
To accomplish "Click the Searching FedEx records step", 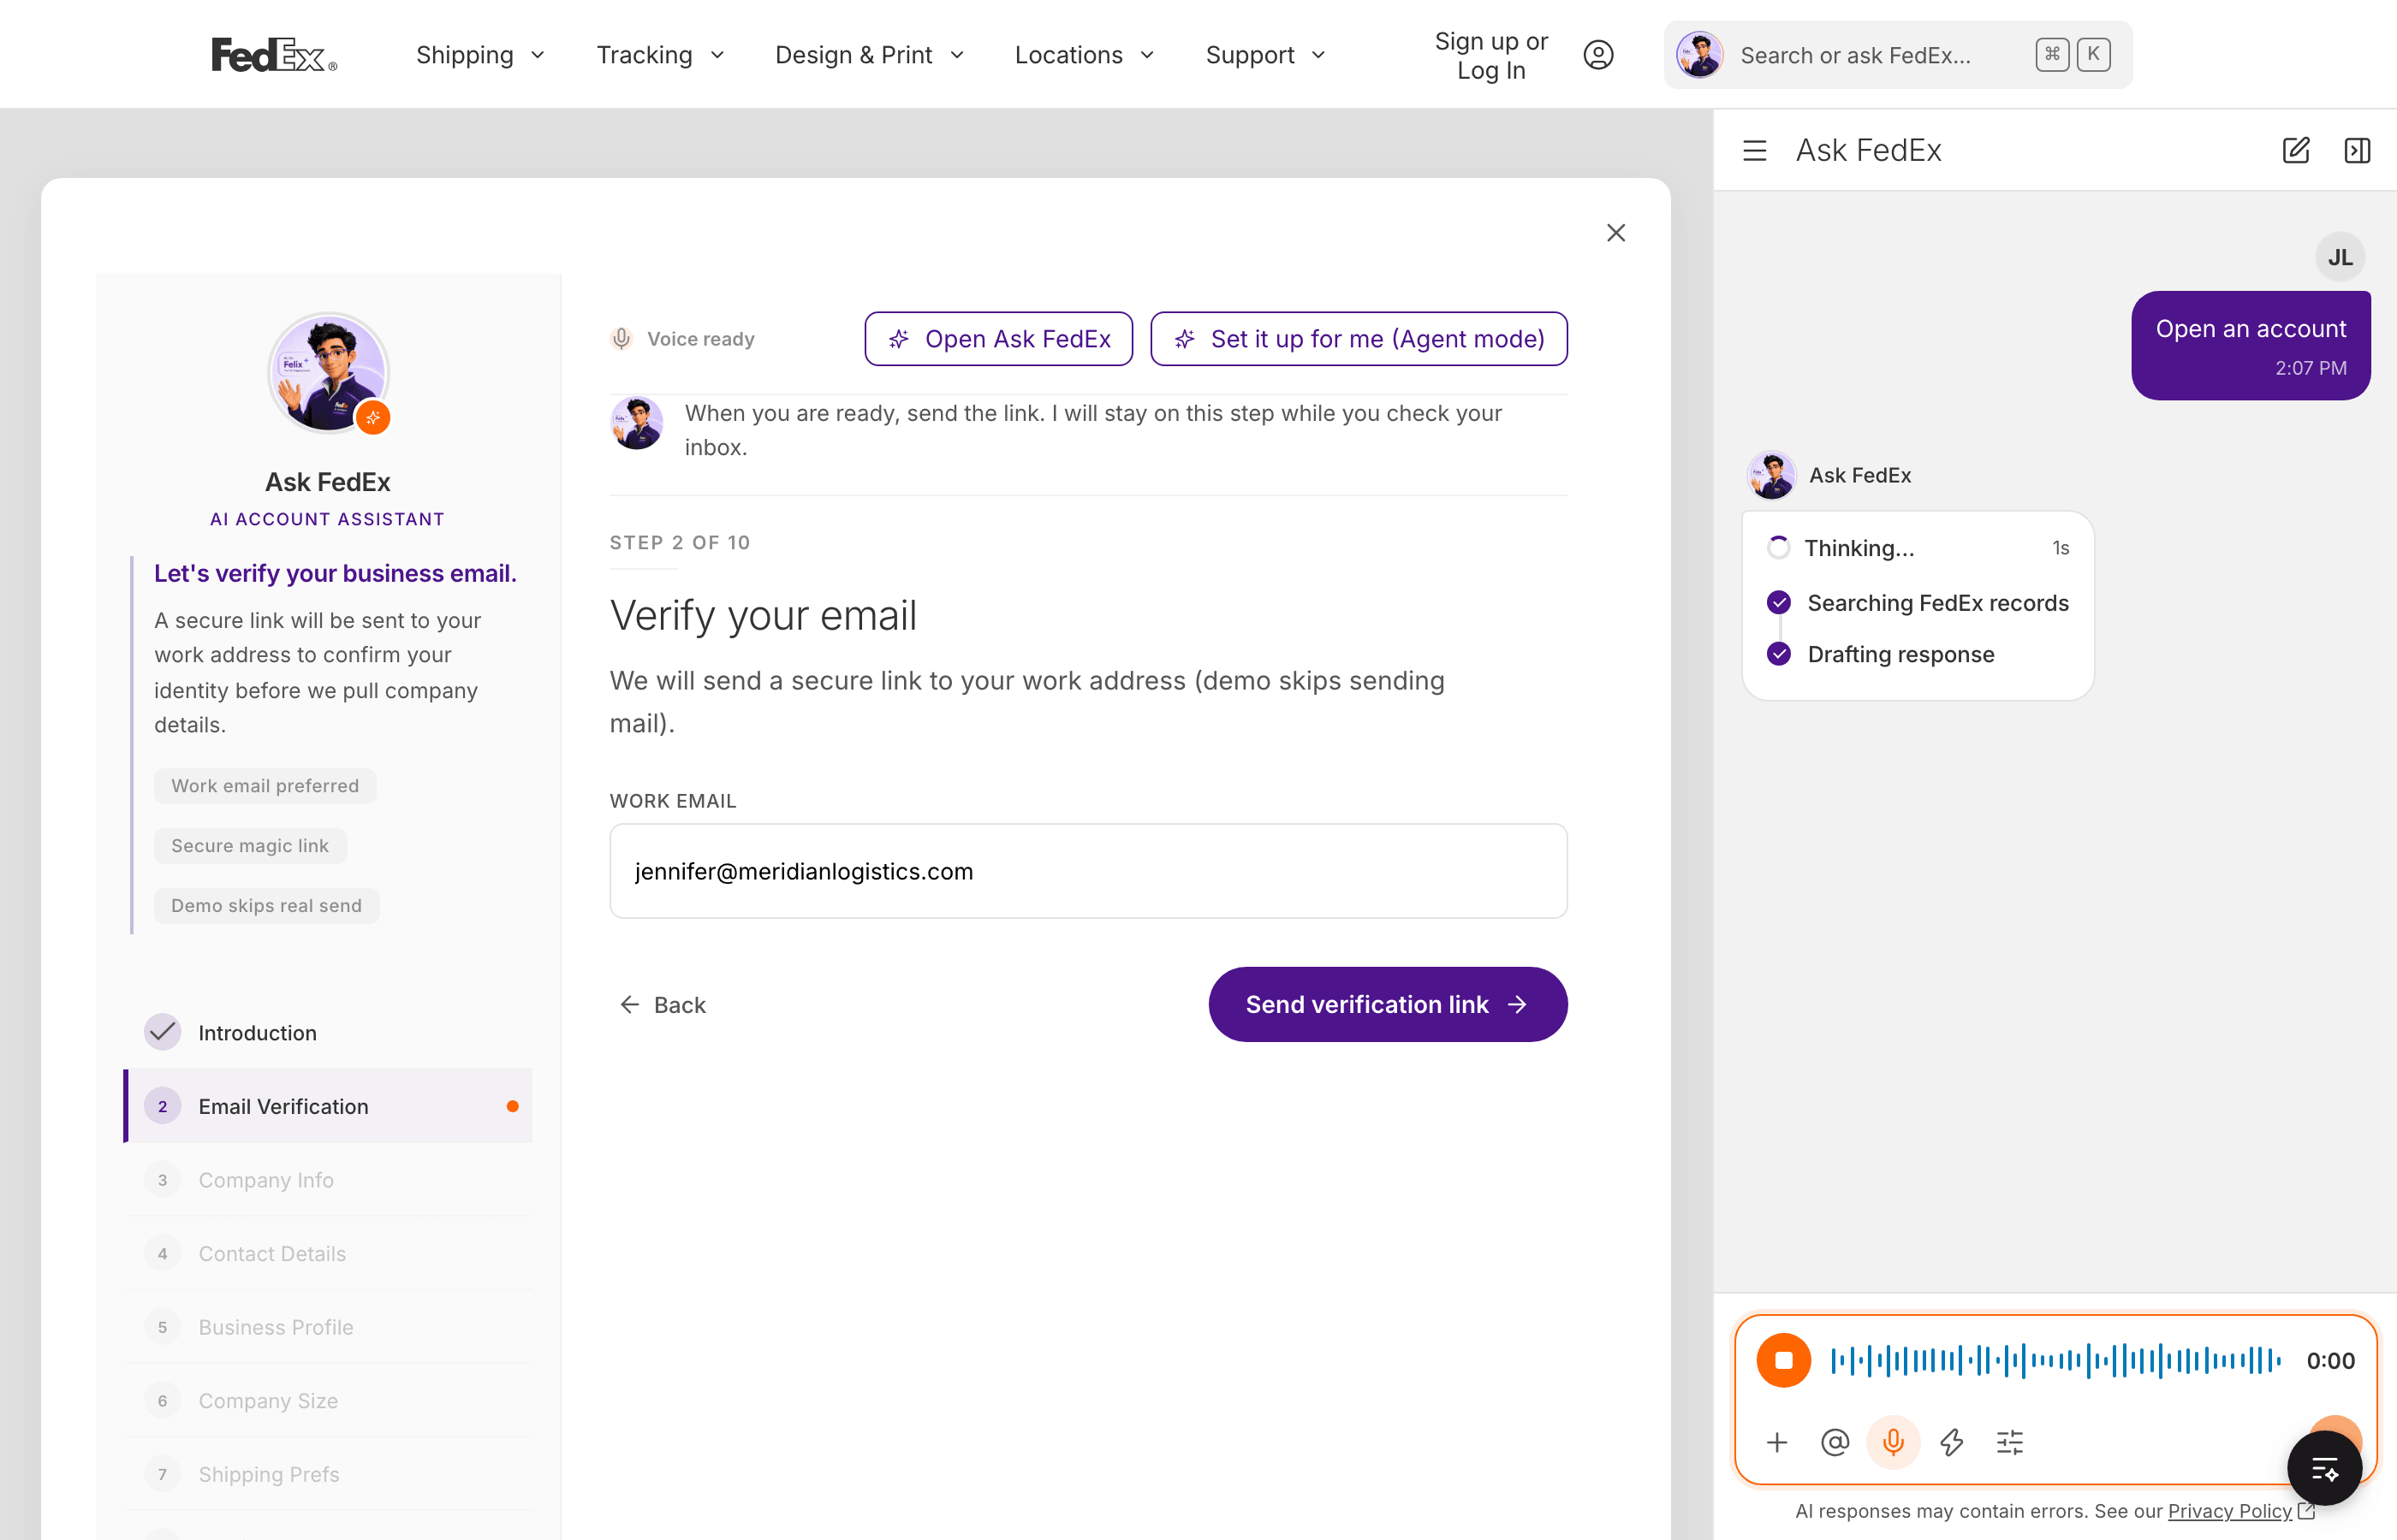I will pos(1918,603).
